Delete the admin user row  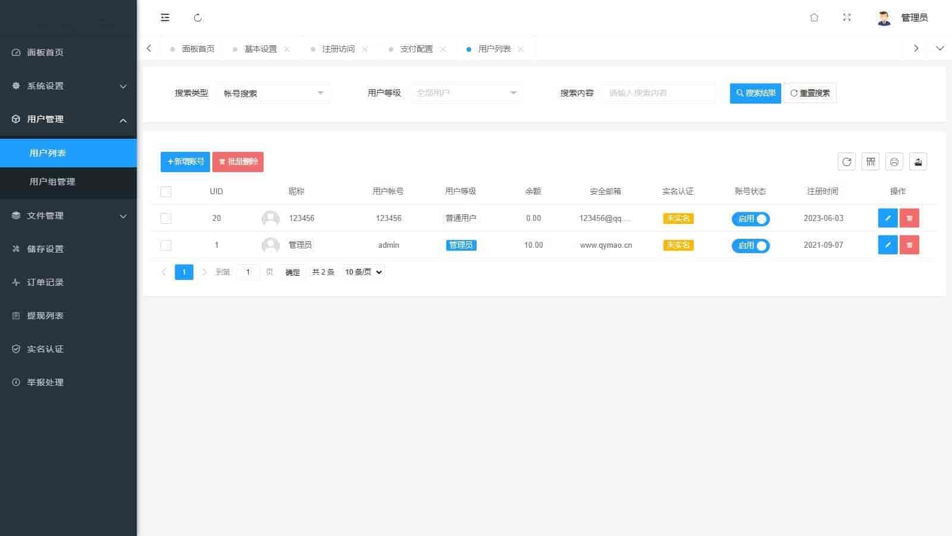pos(909,245)
